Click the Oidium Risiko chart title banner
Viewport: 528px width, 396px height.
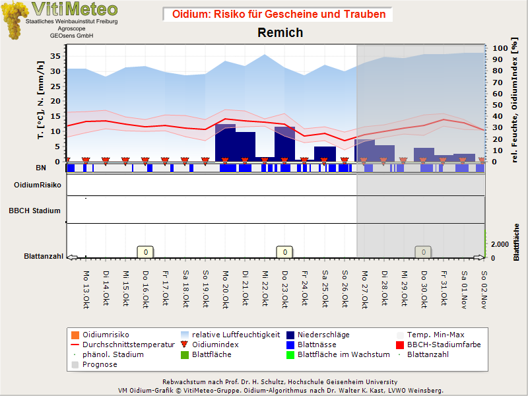(277, 14)
